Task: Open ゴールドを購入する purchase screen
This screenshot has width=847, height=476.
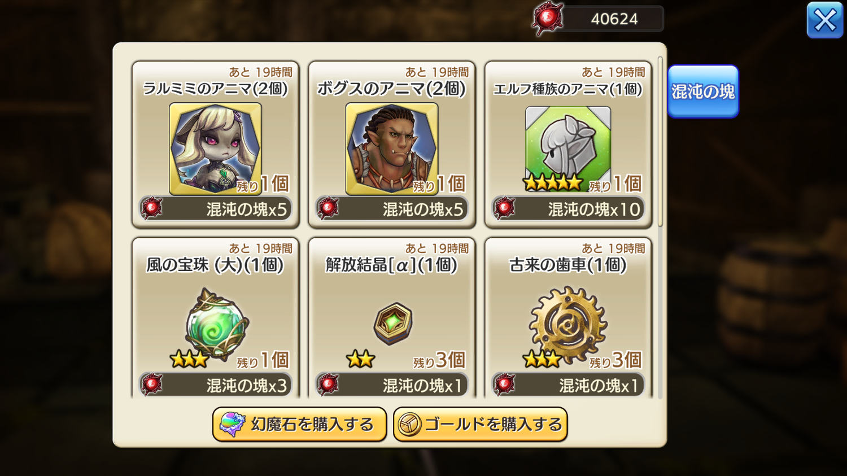Action: (480, 424)
